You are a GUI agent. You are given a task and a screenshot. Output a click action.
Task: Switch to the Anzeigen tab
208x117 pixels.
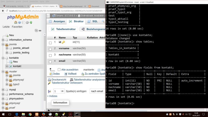tap(57, 21)
